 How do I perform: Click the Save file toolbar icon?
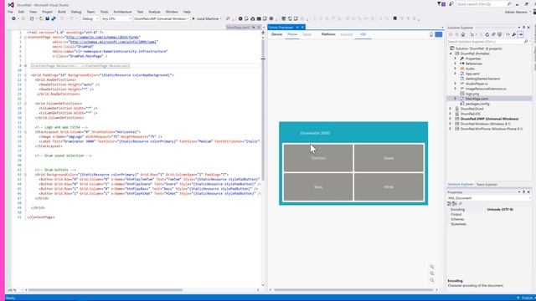pyautogui.click(x=48, y=18)
